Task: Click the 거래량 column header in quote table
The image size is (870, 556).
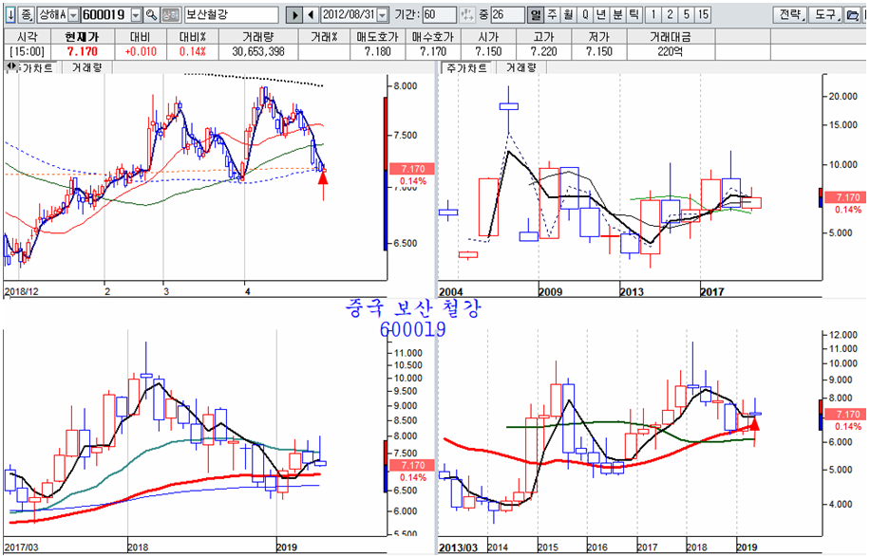Action: point(258,37)
